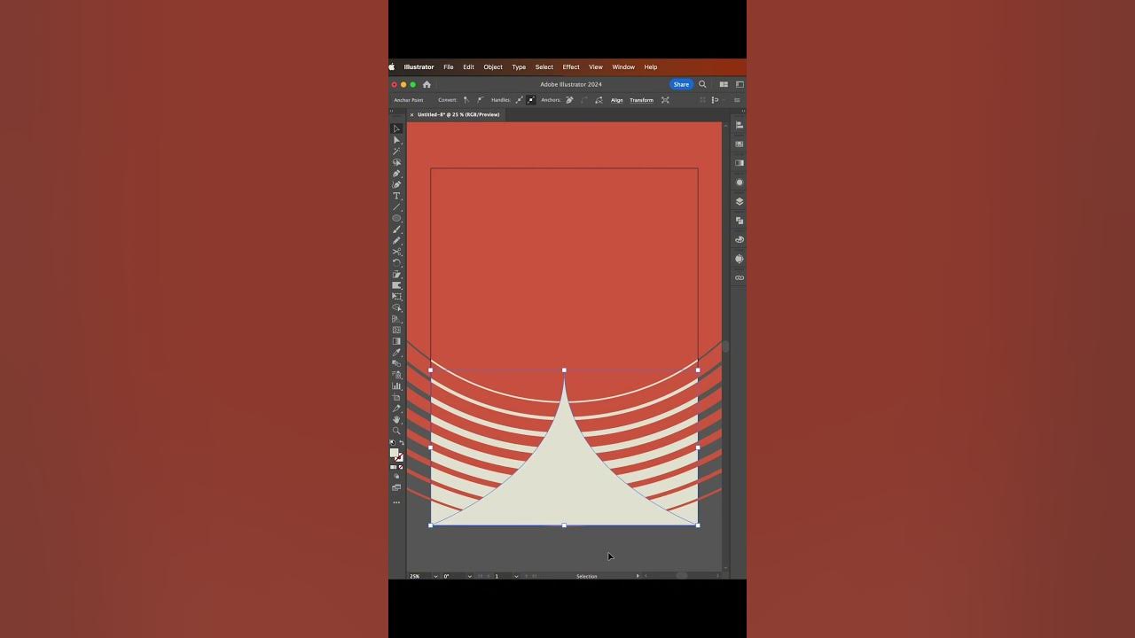The width and height of the screenshot is (1135, 638).
Task: Select the Line Segment tool
Action: pyautogui.click(x=396, y=206)
